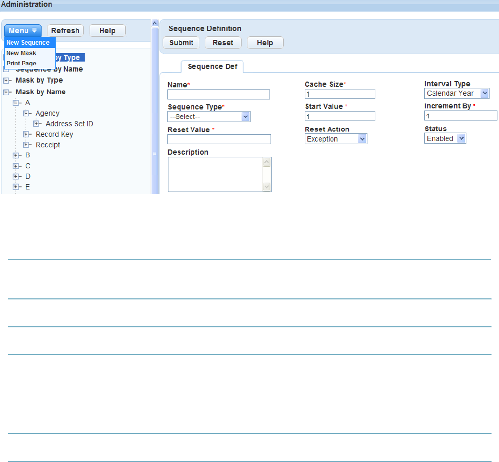Click the Name input field
This screenshot has height=462, width=499.
pyautogui.click(x=218, y=95)
